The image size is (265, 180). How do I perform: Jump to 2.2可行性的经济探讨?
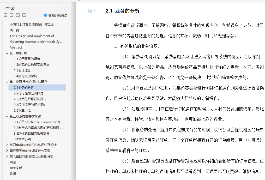tap(29, 93)
